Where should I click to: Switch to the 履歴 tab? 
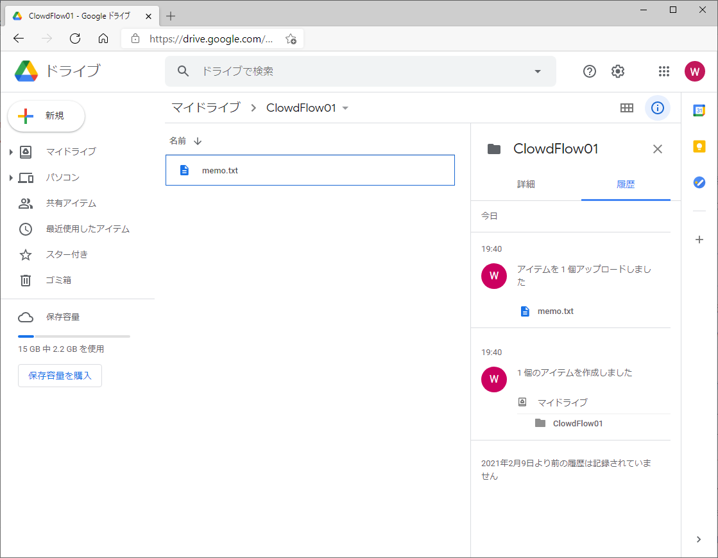point(626,184)
